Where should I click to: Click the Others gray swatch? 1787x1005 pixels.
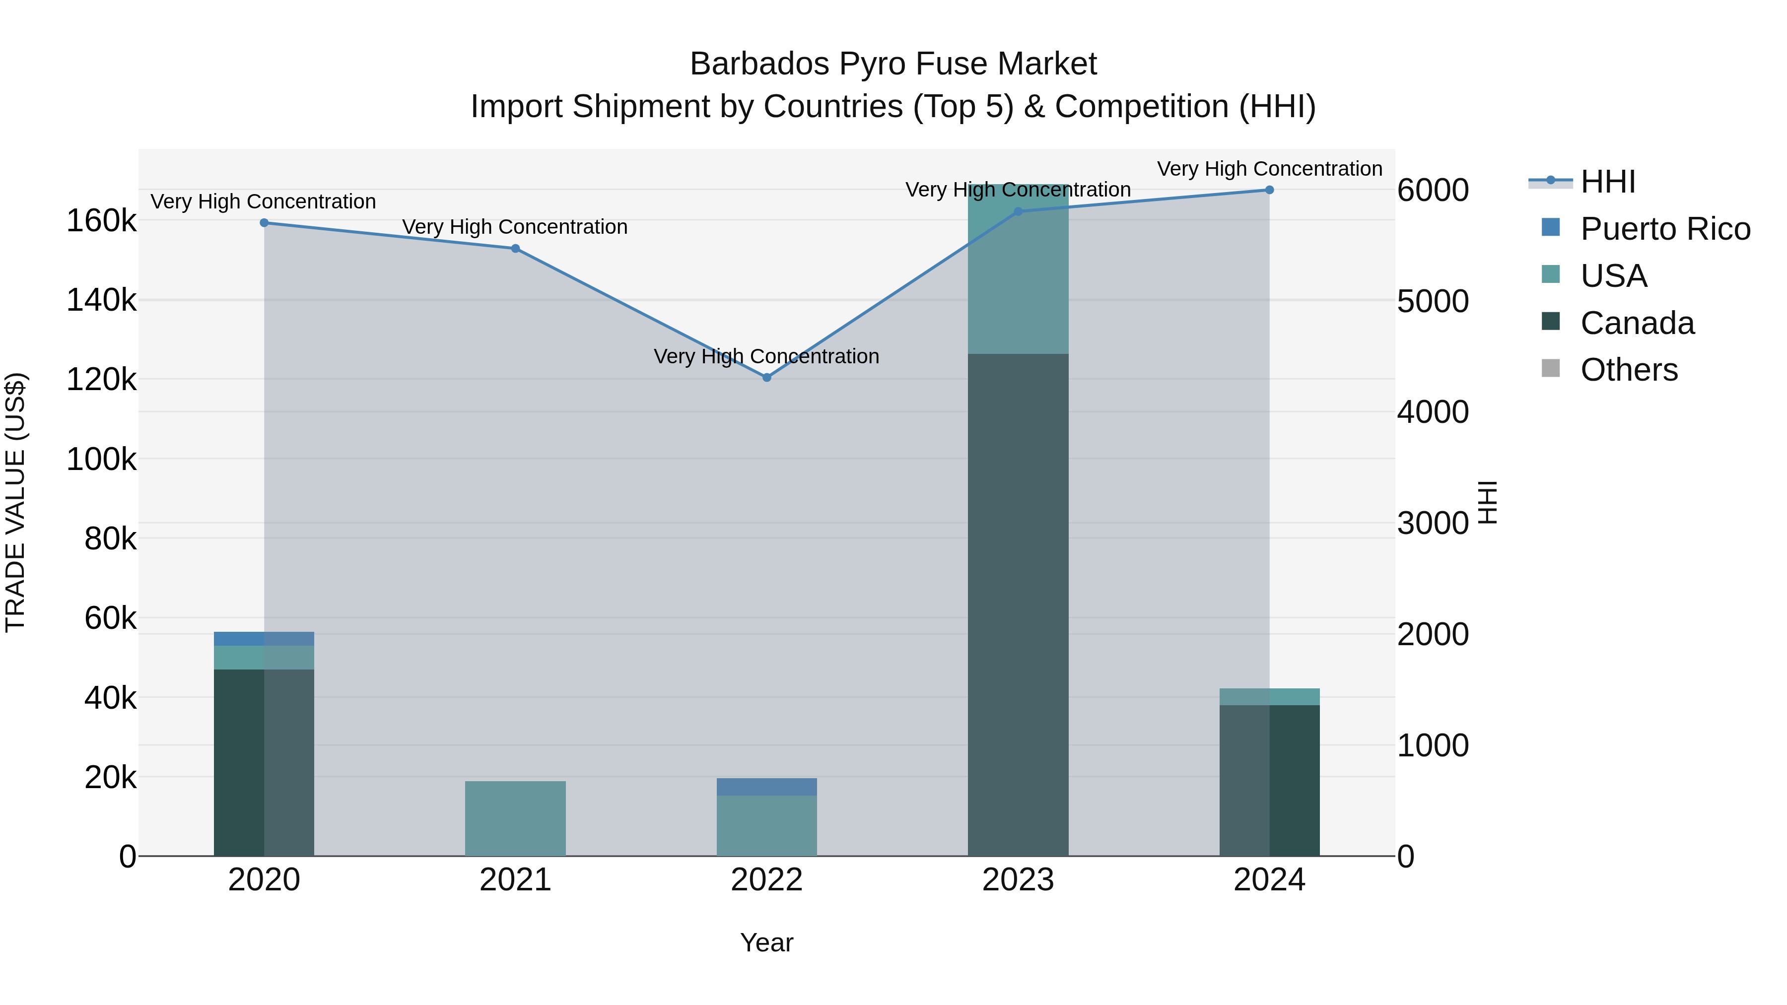(1550, 368)
